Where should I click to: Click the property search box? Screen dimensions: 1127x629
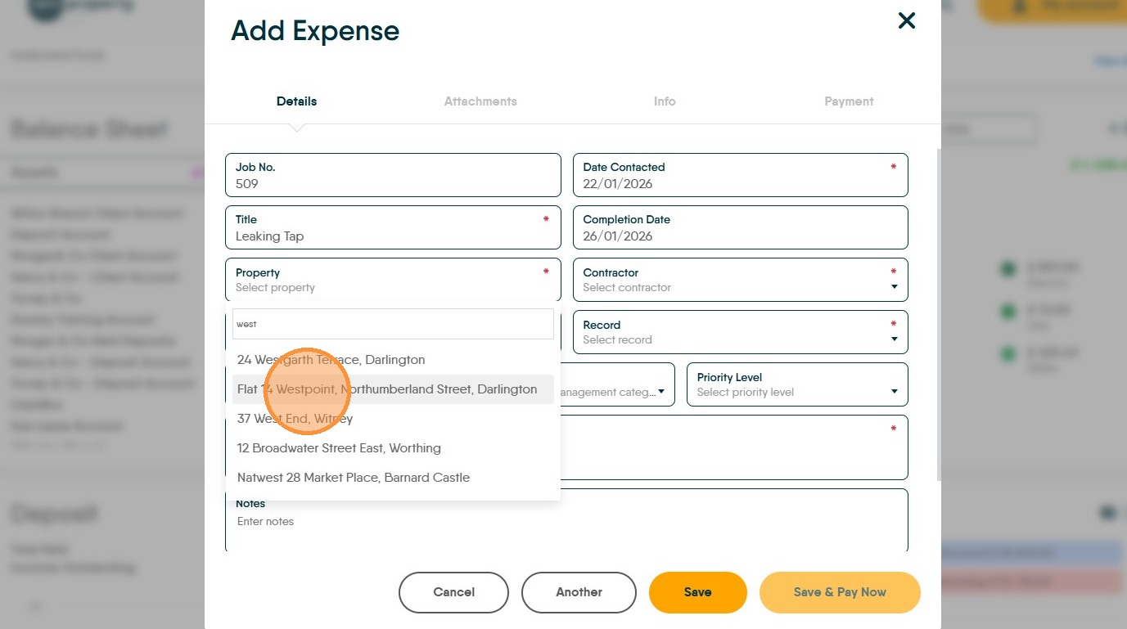[x=393, y=324]
